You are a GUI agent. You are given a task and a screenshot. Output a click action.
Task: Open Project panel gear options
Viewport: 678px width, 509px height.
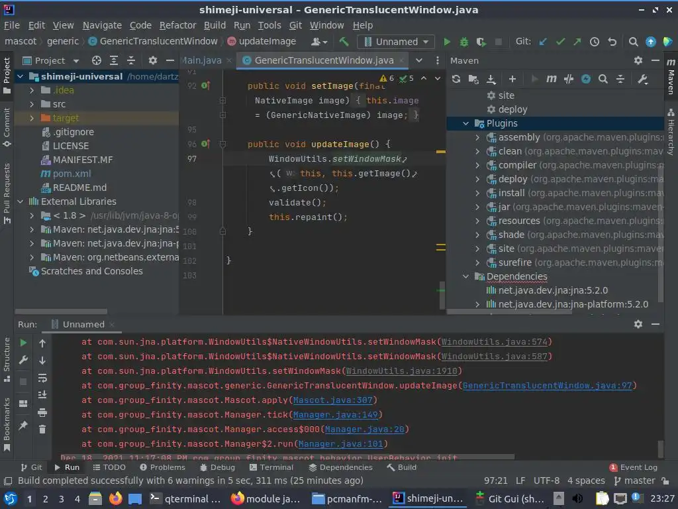click(x=153, y=60)
